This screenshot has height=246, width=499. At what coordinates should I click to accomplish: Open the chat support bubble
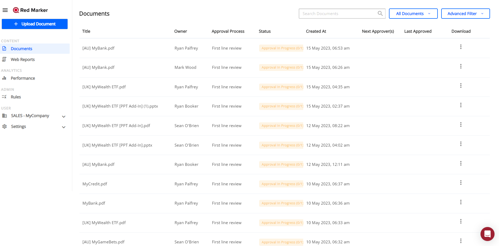pos(487,234)
